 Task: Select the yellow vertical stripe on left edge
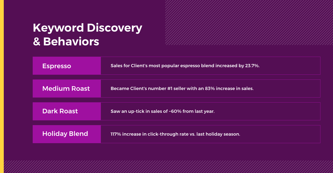pyautogui.click(x=2, y=86)
